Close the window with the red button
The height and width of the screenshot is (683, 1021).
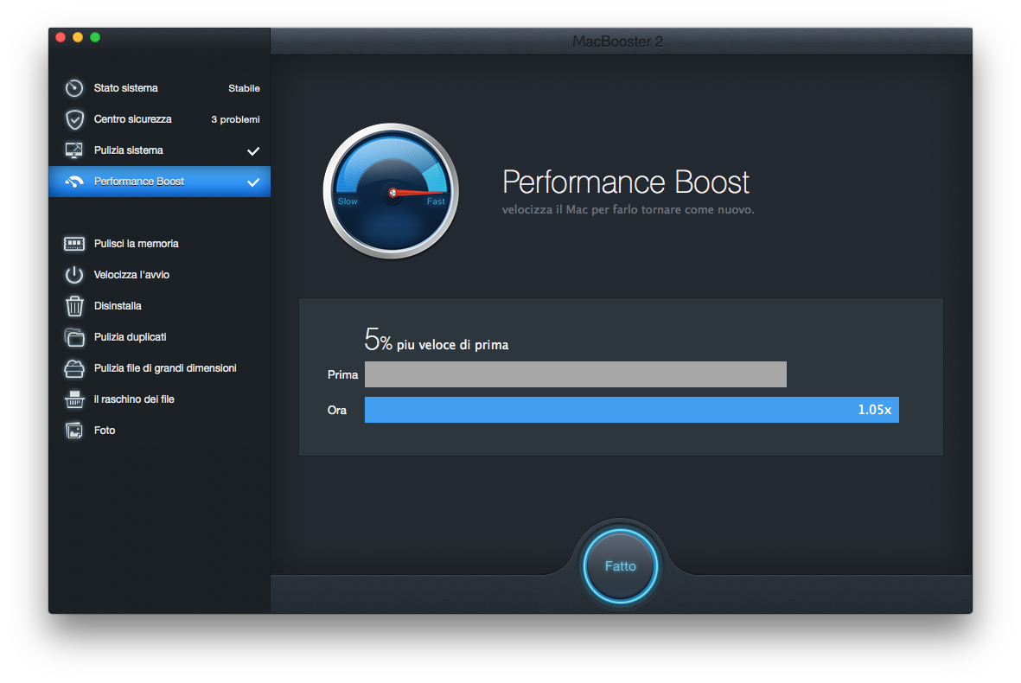[x=61, y=37]
